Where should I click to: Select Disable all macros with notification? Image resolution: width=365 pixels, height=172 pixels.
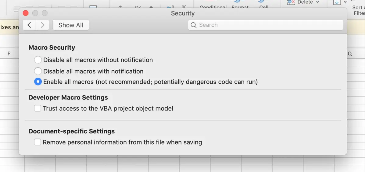[38, 71]
